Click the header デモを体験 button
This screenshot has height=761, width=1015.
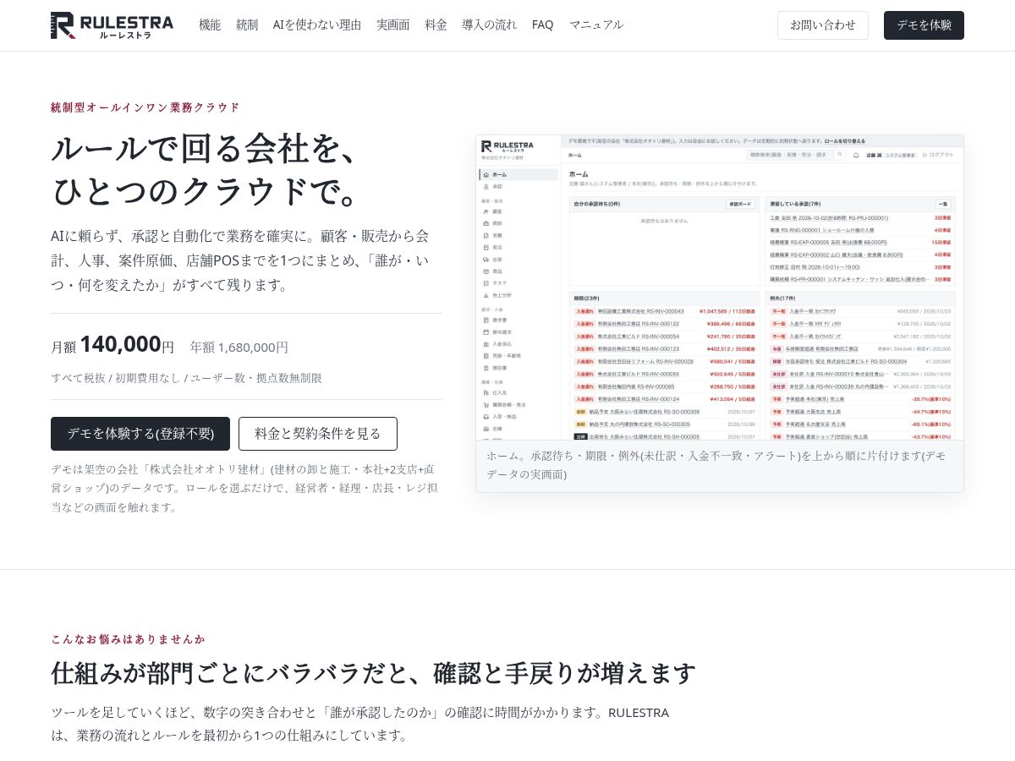pos(924,25)
